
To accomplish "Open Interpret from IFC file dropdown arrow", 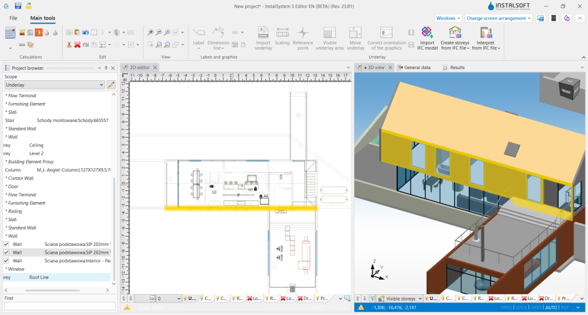I will [498, 48].
